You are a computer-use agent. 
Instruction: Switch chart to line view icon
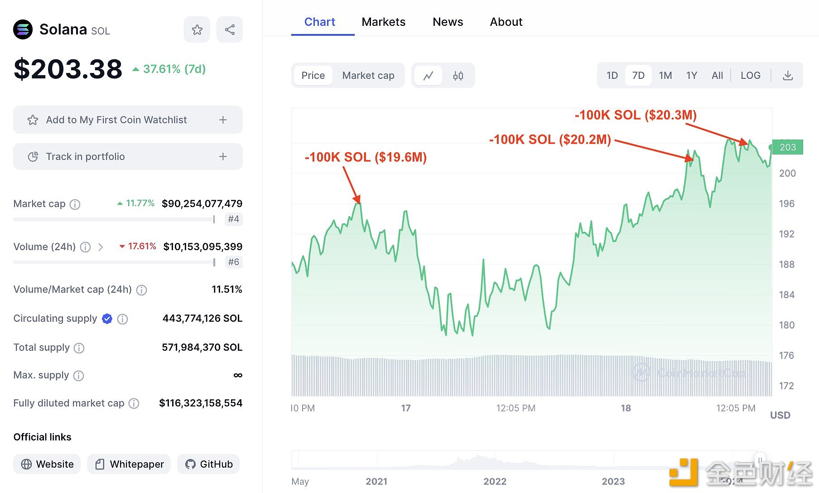click(428, 76)
